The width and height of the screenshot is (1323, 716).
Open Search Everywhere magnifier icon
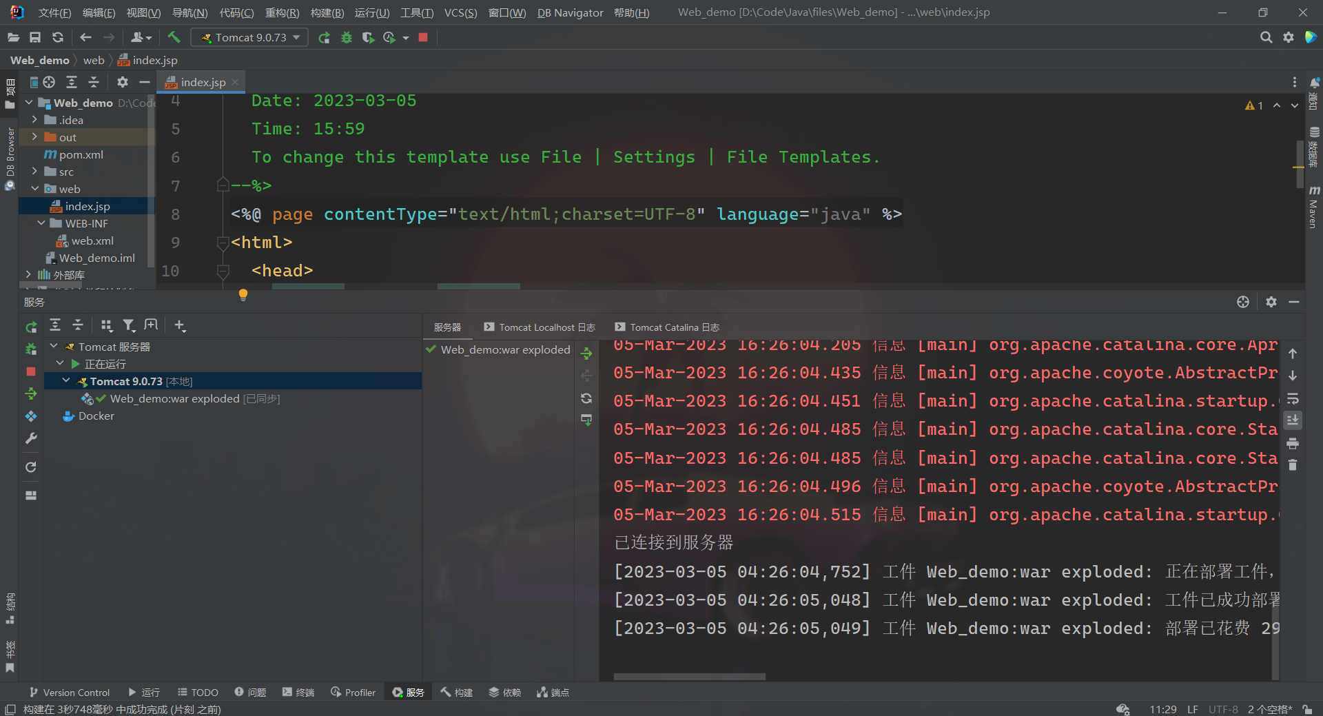[x=1266, y=37]
